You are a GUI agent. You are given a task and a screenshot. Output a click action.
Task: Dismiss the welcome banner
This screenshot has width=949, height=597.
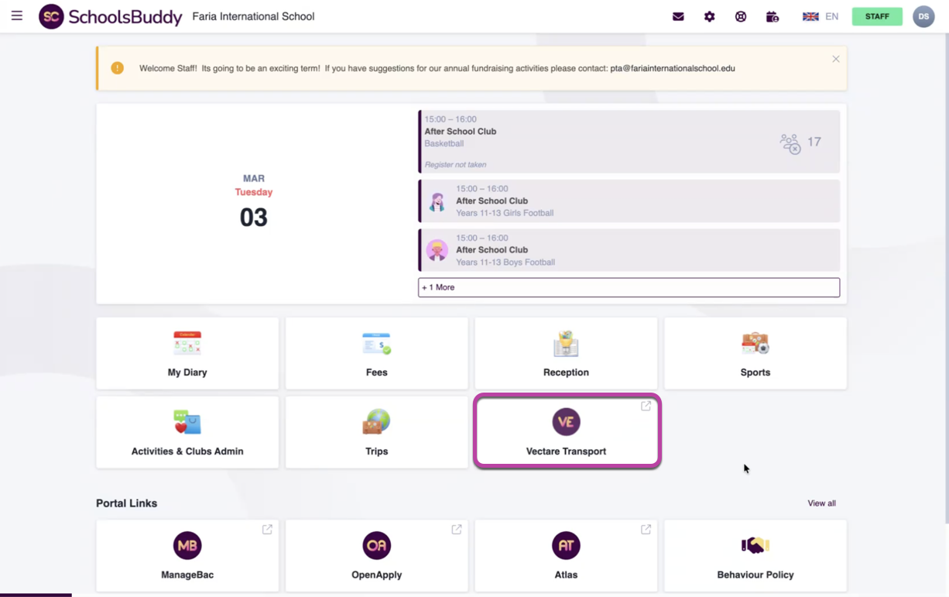[x=836, y=59]
